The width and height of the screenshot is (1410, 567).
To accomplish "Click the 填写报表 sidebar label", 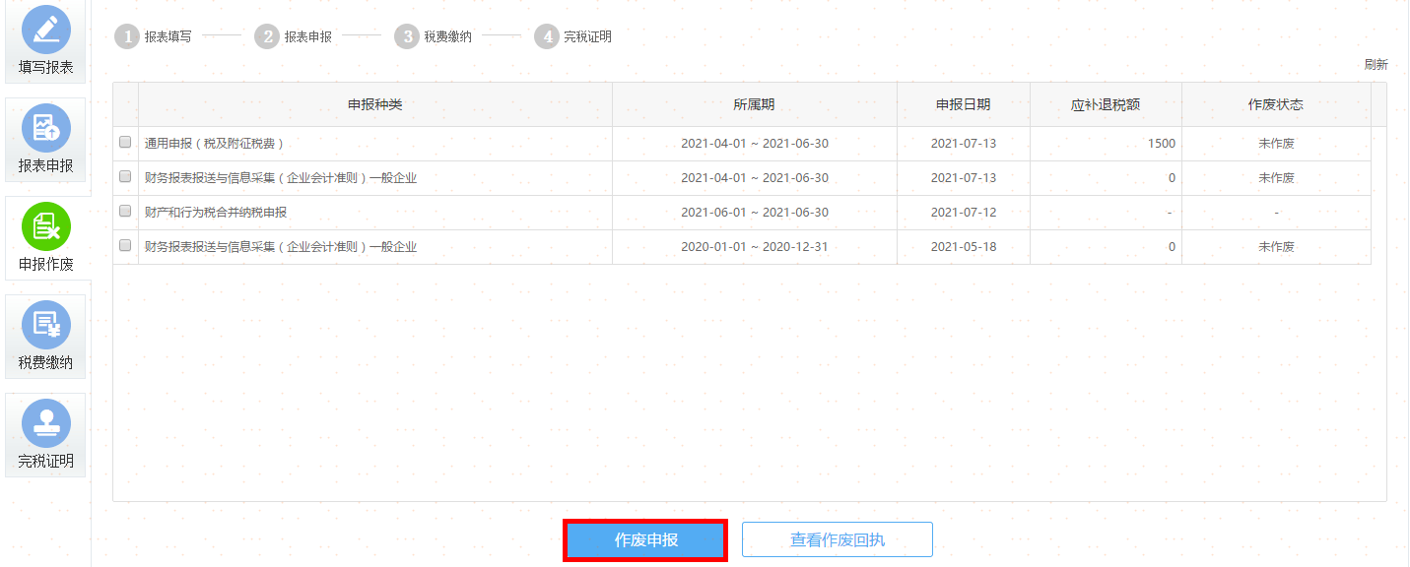I will [45, 68].
